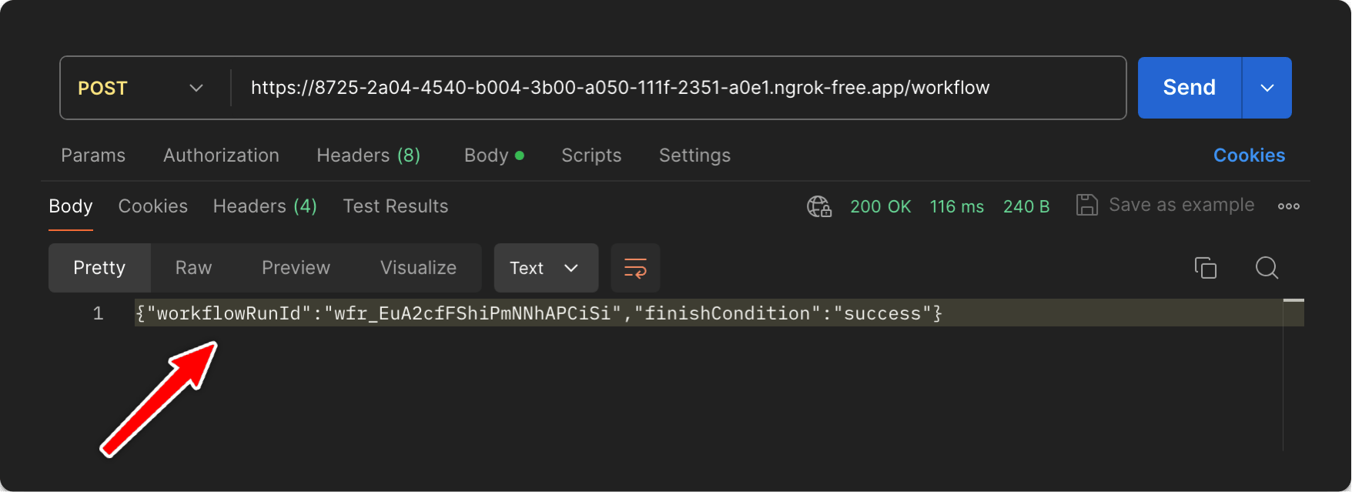Open the three-dot more options menu
The width and height of the screenshot is (1352, 492).
pyautogui.click(x=1289, y=206)
